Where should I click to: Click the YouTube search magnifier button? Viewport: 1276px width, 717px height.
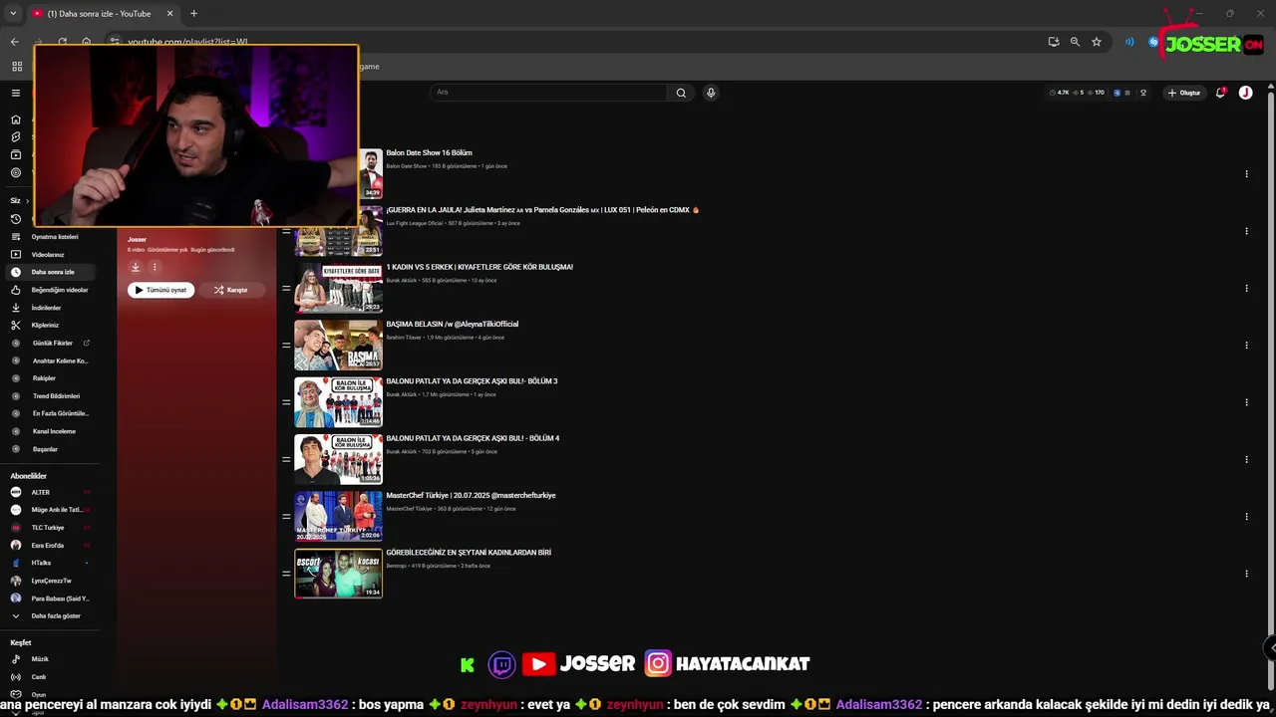coord(681,93)
